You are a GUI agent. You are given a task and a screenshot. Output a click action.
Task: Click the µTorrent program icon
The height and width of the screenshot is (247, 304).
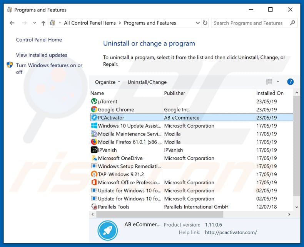pos(94,101)
